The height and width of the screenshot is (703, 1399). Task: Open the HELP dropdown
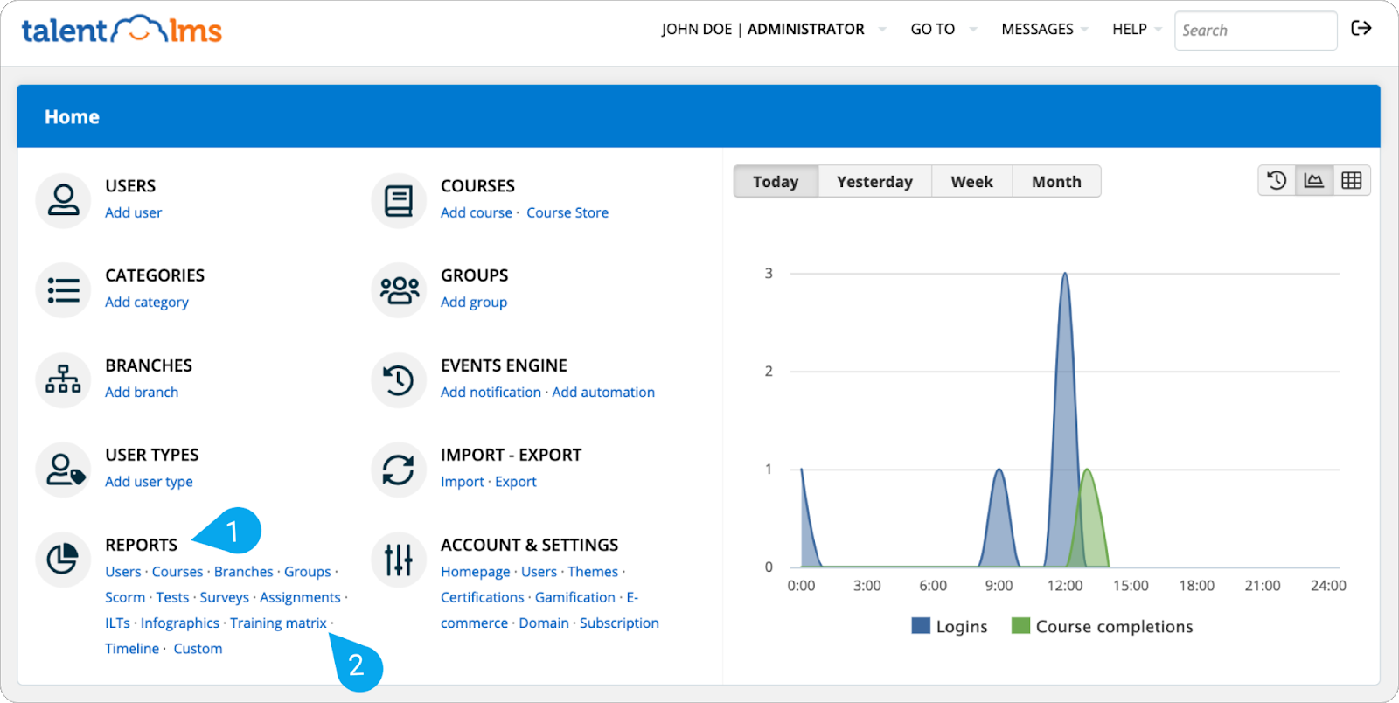[1137, 29]
